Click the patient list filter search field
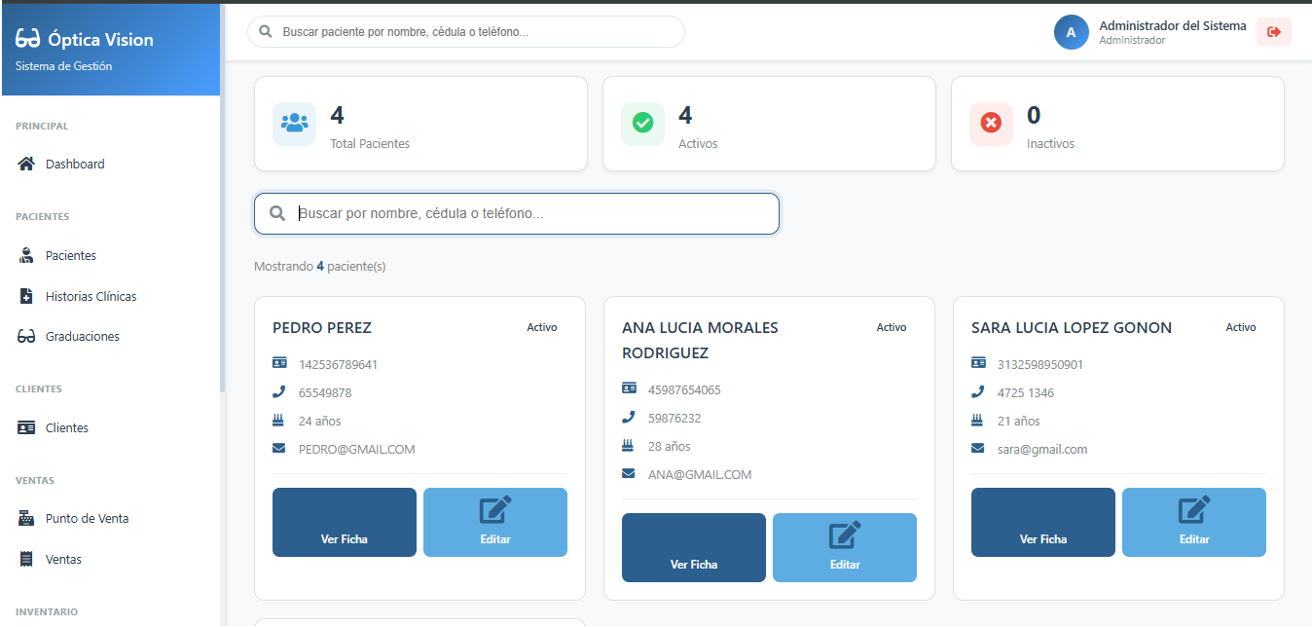Image resolution: width=1312 pixels, height=627 pixels. [x=526, y=214]
